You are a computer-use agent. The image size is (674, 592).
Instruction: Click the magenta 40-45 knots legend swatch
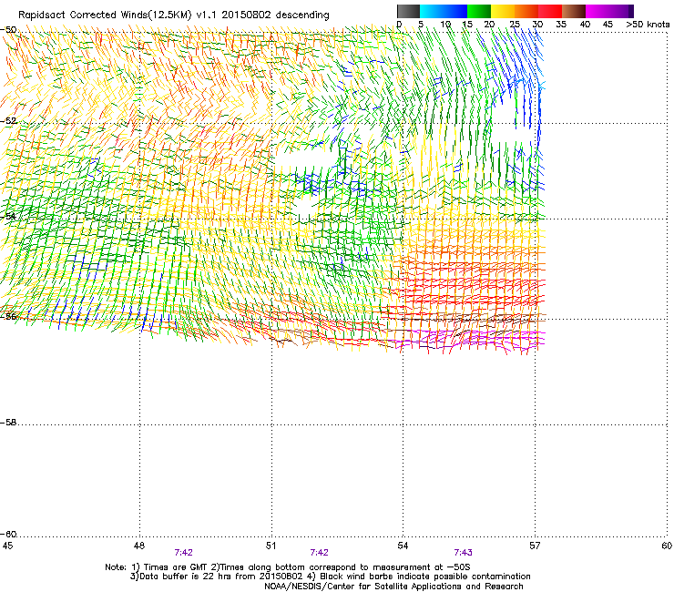pyautogui.click(x=597, y=11)
